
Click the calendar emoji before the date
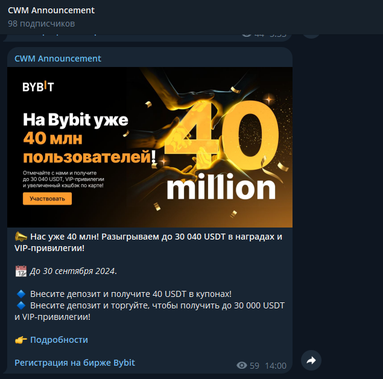tap(21, 271)
